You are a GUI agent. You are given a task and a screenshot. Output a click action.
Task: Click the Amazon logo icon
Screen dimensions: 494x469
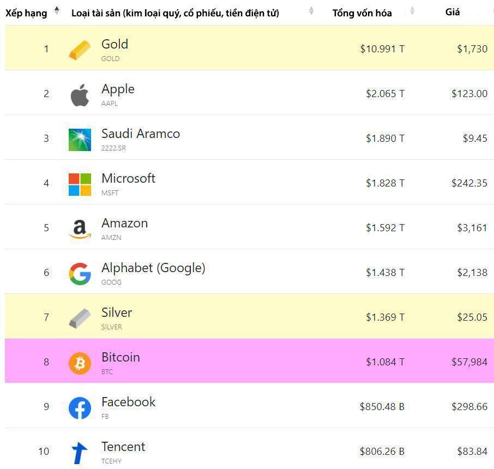tap(80, 229)
